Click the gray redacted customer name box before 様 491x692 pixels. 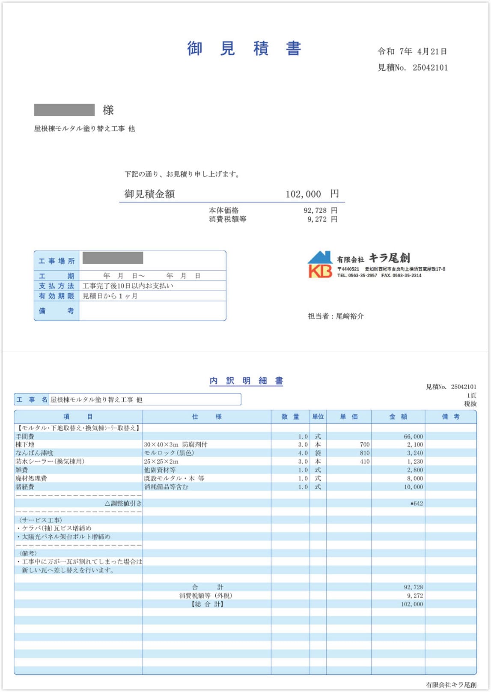pos(64,110)
